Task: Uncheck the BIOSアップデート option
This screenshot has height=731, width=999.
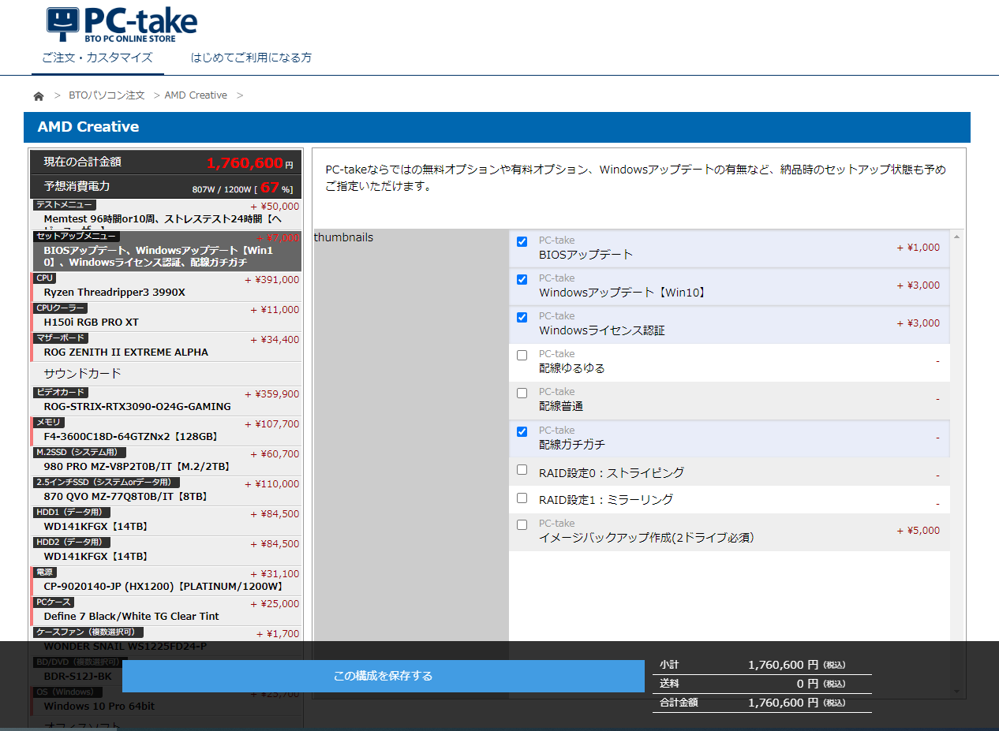Action: coord(522,241)
